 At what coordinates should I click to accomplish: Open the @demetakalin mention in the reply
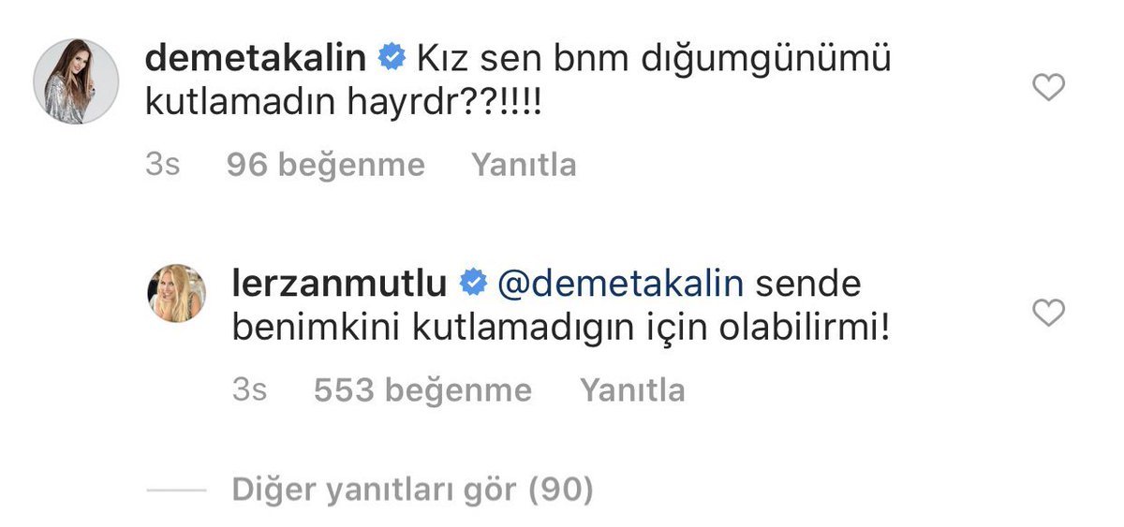tap(621, 283)
